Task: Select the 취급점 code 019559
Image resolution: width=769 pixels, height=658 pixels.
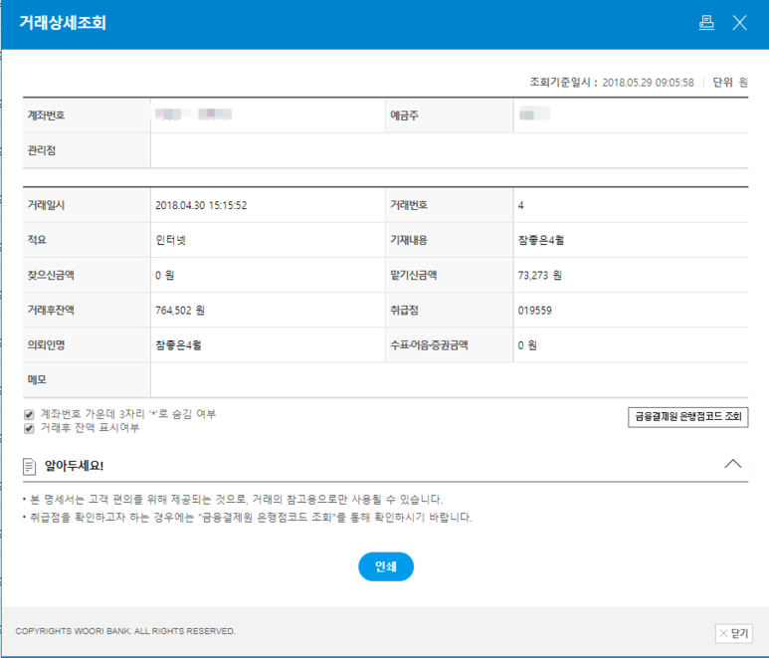Action: (534, 311)
